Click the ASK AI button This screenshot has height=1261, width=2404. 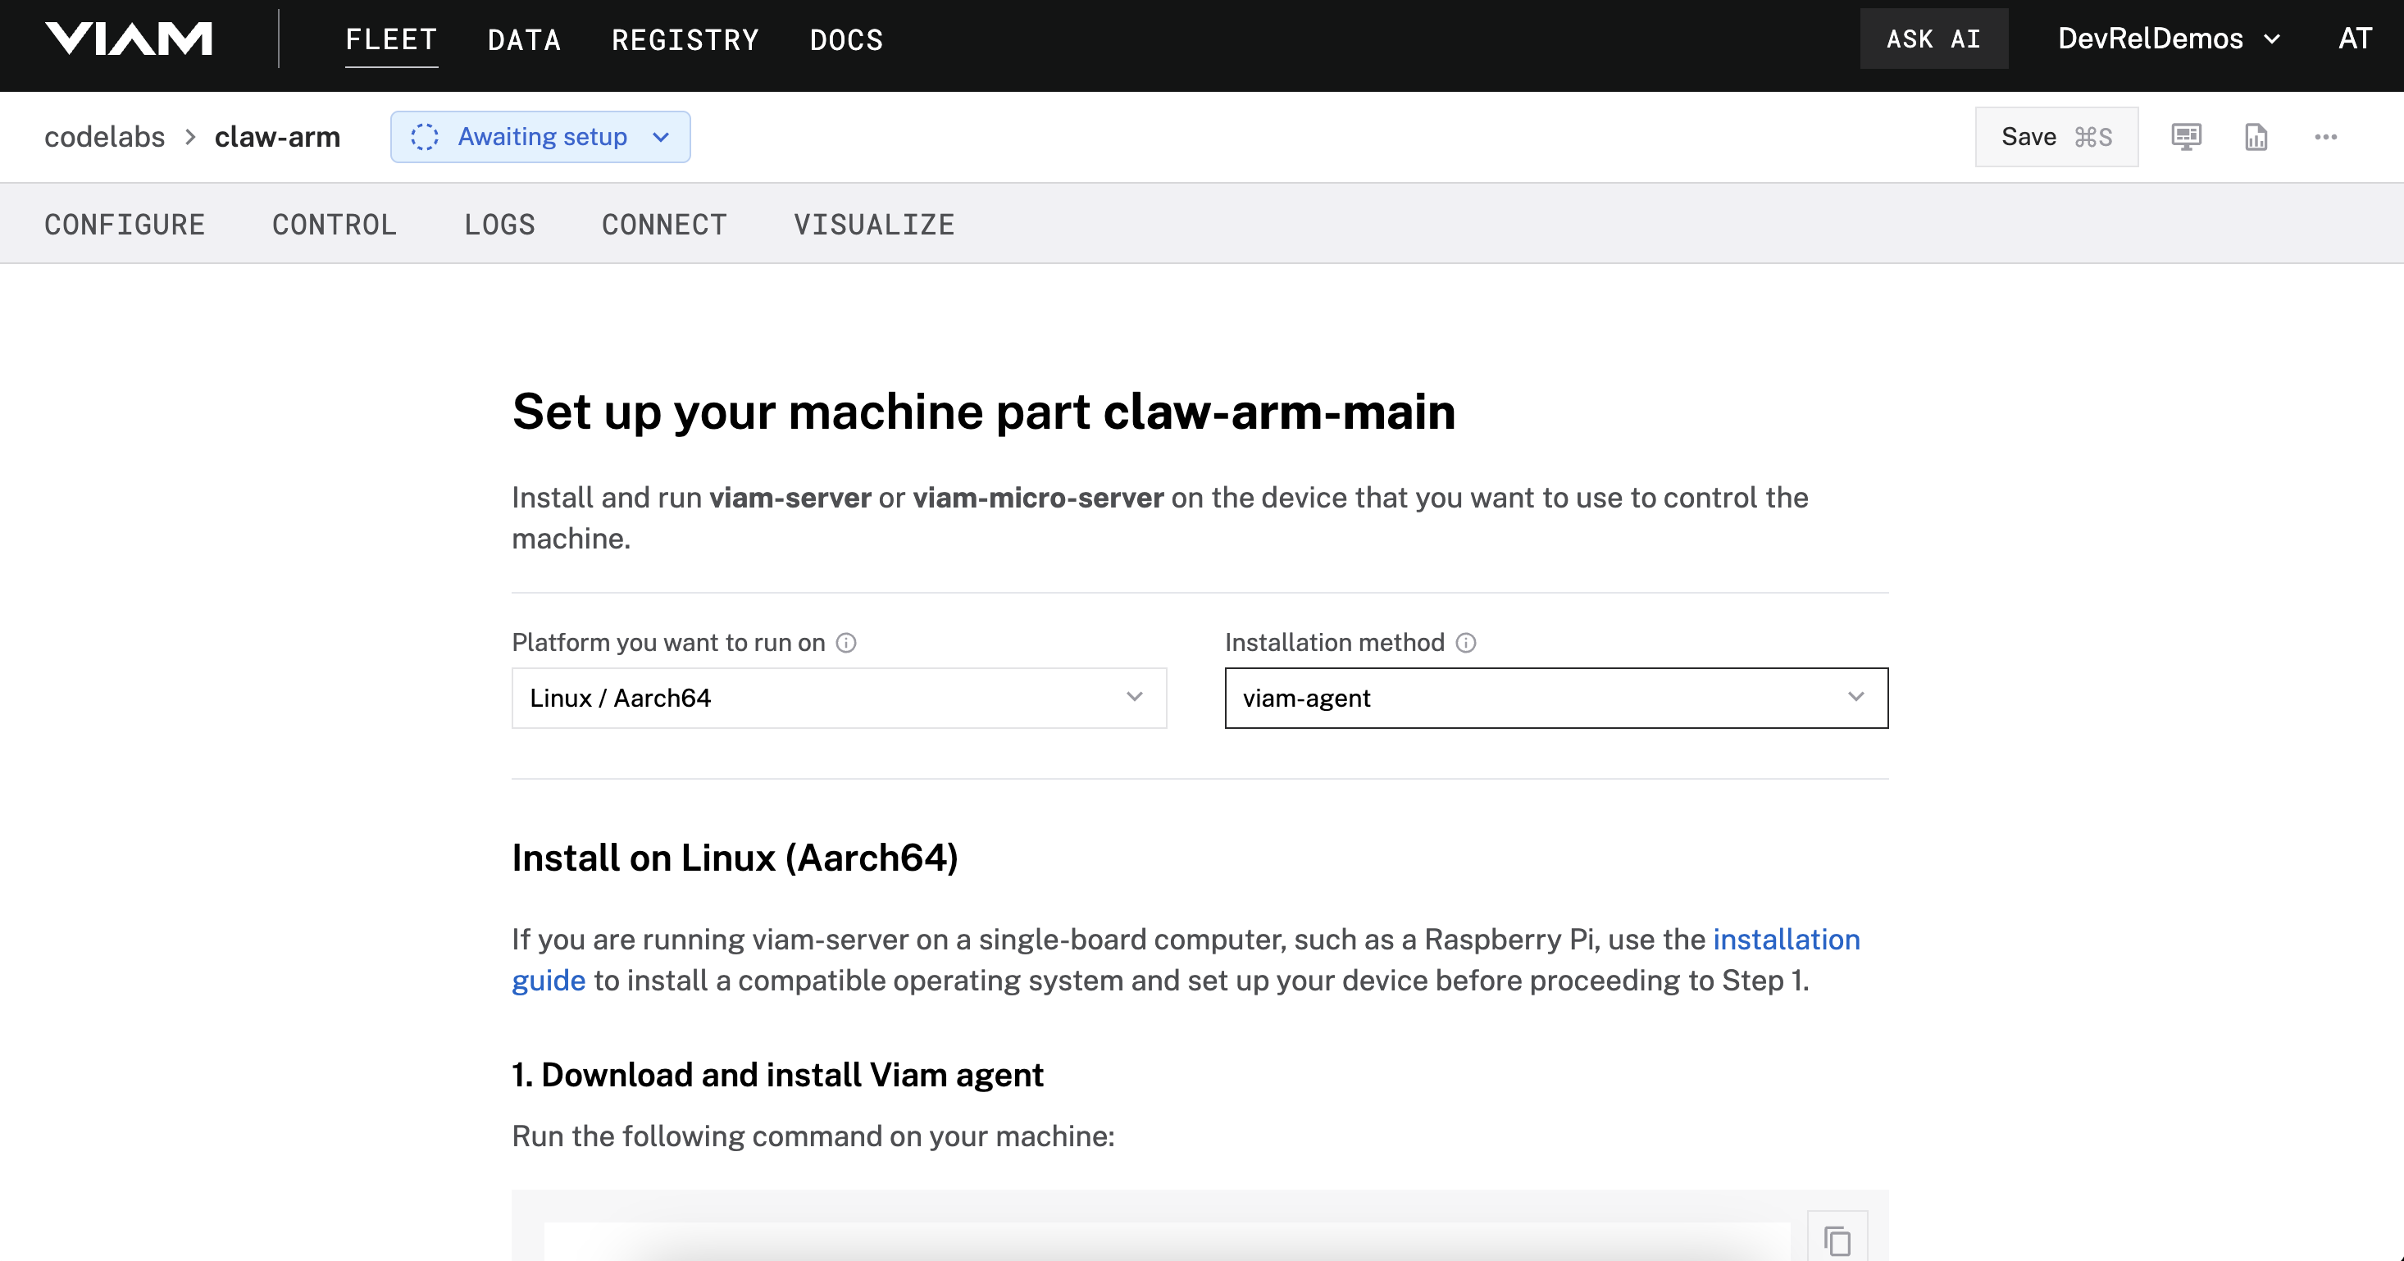[1933, 39]
